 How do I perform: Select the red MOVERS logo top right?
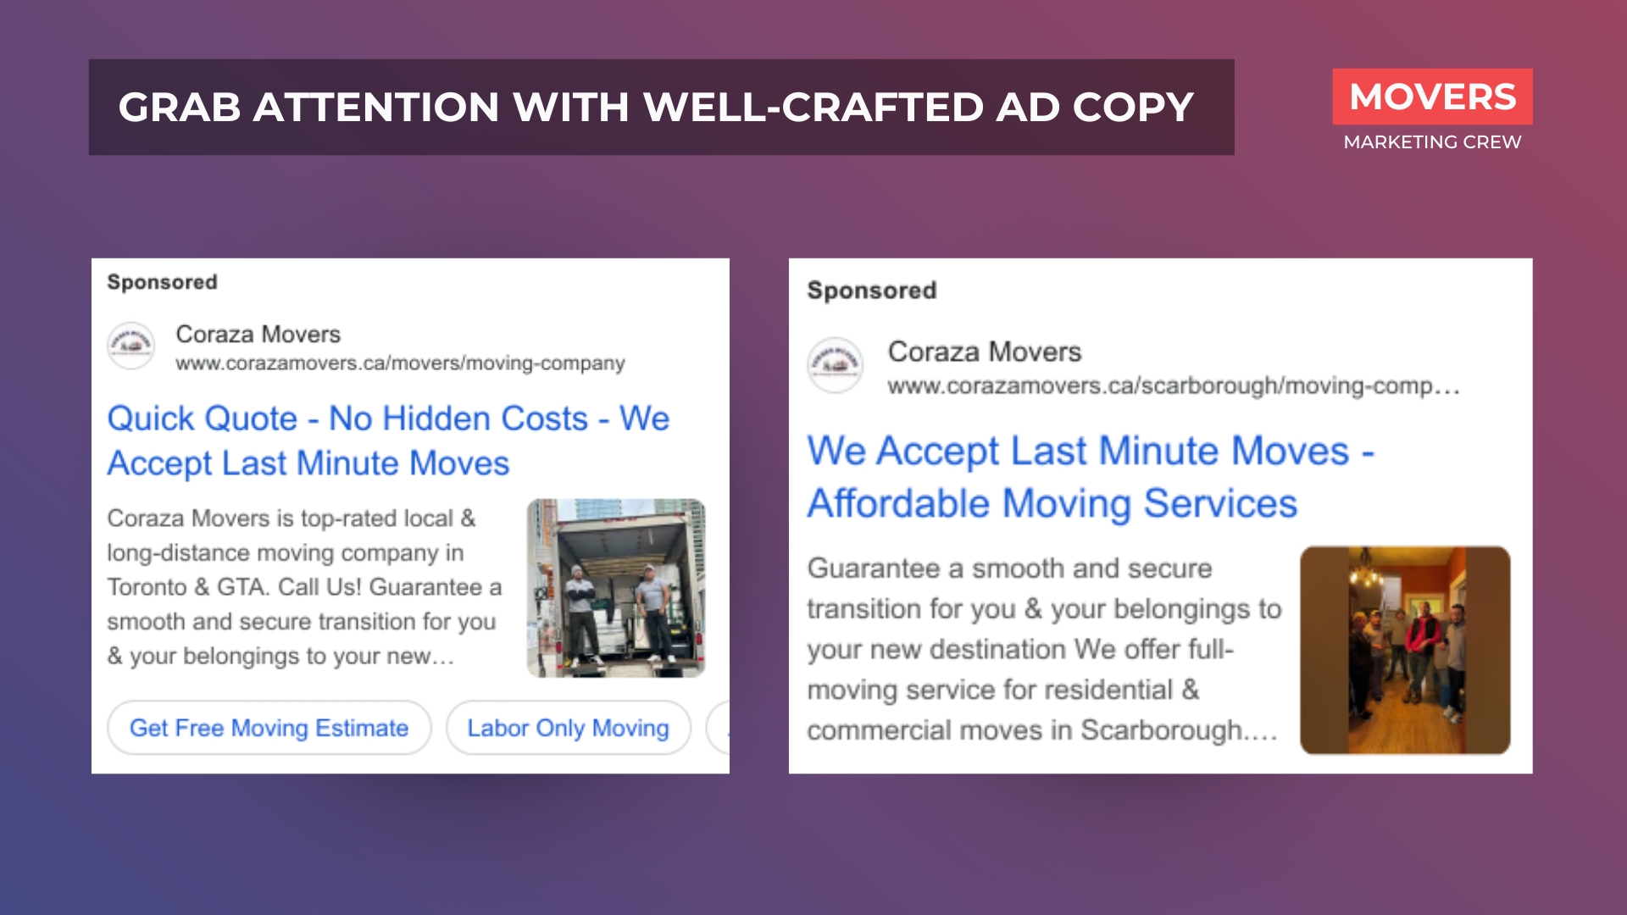pos(1432,98)
